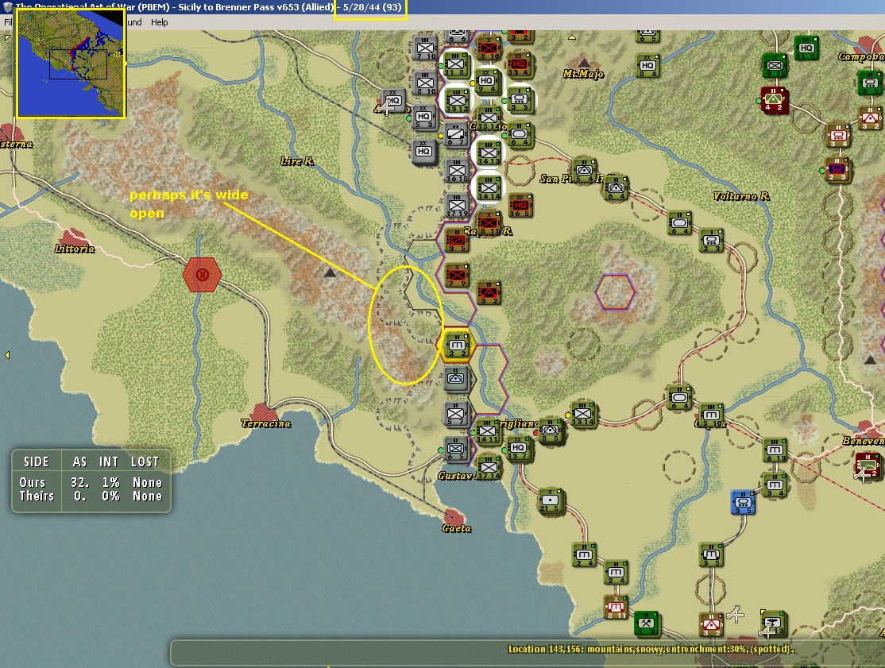885x668 pixels.
Task: Select dark red unit 4-2
Action: [775, 100]
